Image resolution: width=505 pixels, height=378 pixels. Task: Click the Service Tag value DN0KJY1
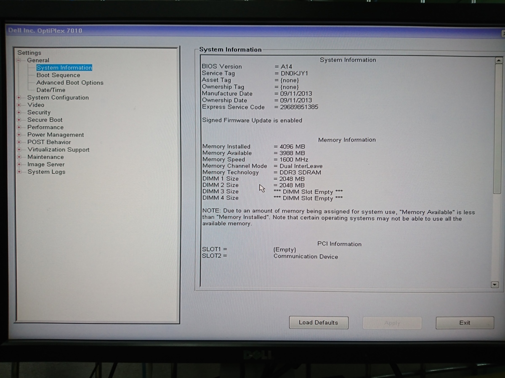[x=294, y=73]
